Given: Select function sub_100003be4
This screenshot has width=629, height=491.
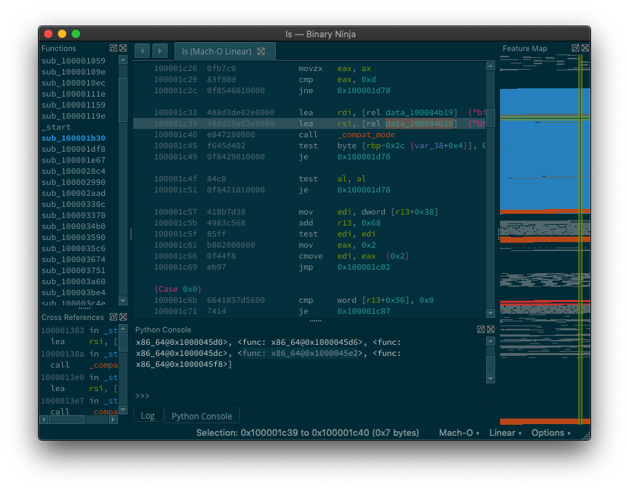Looking at the screenshot, I should click(x=73, y=292).
